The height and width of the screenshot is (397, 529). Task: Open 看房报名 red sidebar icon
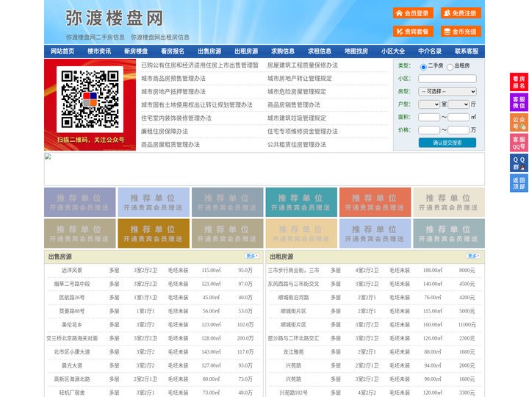pos(519,82)
